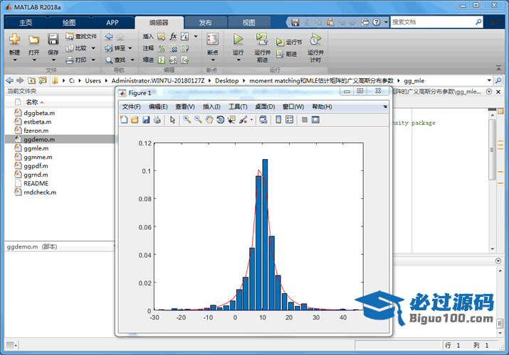Screen dimensions: 509x355
Task: Toggle the Rotate 3D tool in Figure 1
Action: 220,120
